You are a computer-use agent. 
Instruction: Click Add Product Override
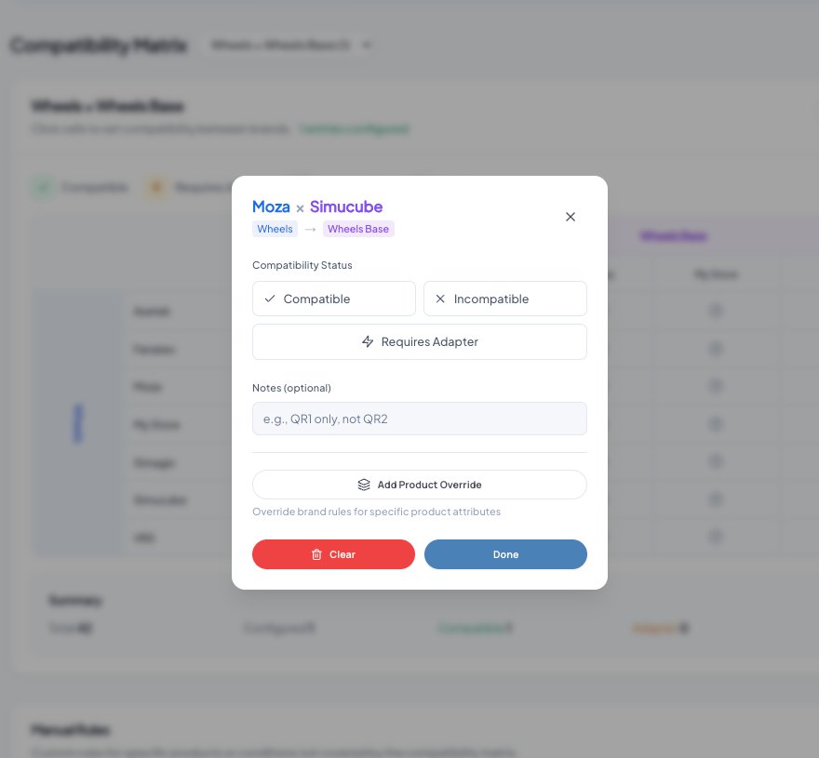point(419,485)
